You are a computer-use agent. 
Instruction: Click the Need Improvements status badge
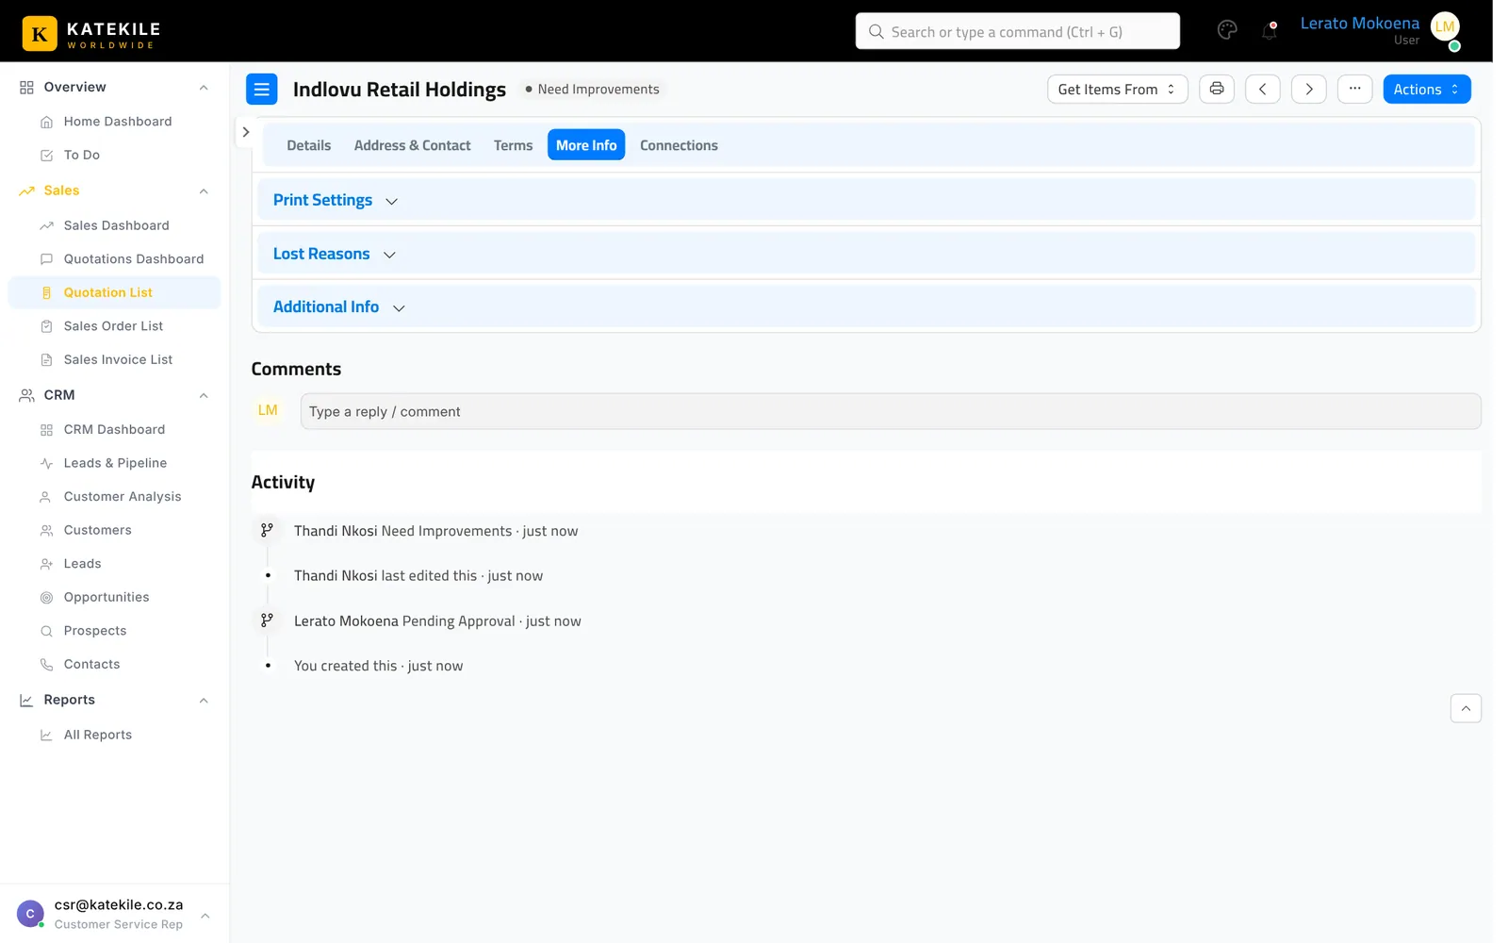[x=592, y=89]
